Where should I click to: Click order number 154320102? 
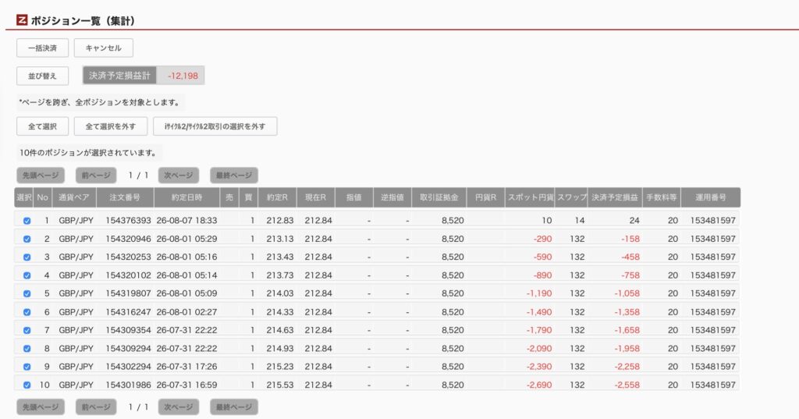point(129,275)
